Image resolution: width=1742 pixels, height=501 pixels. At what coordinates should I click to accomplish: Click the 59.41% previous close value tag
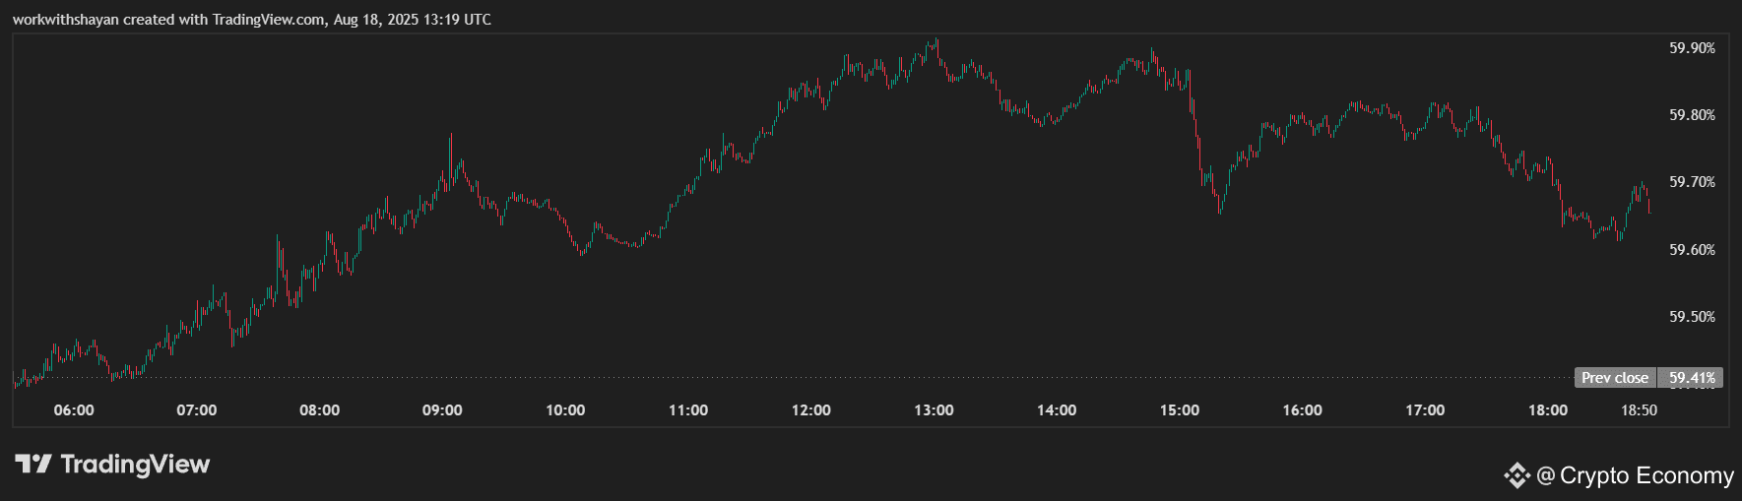[x=1691, y=378]
